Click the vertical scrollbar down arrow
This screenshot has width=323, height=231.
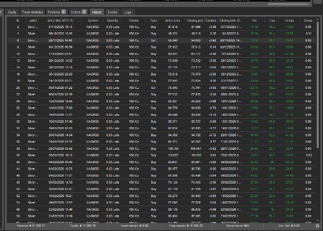click(318, 220)
